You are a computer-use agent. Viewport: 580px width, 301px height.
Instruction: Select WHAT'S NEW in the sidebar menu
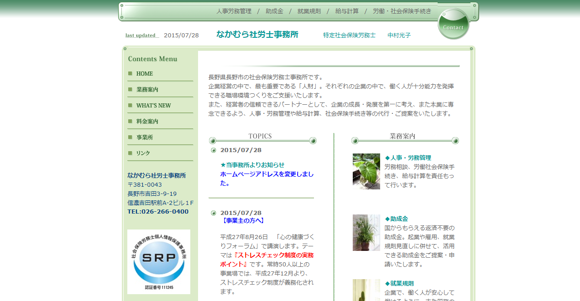153,106
